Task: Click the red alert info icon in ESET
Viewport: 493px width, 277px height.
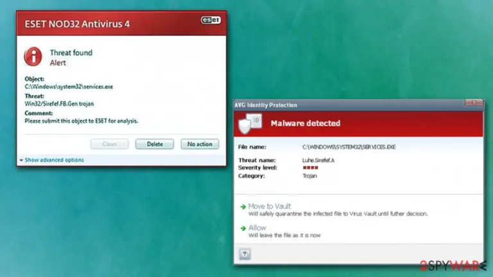Action: (33, 57)
